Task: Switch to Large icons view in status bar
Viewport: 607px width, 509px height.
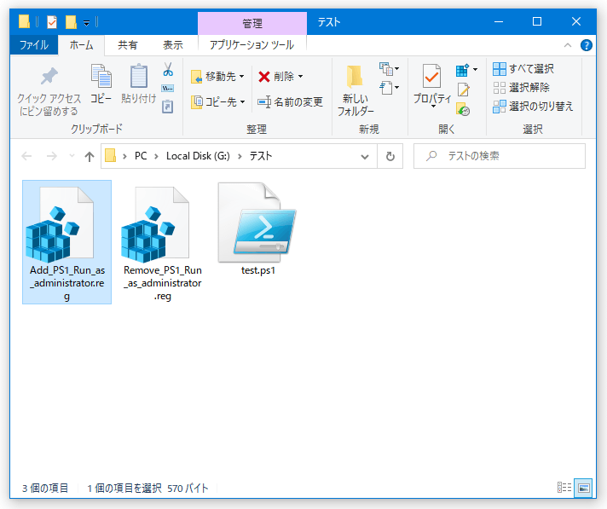Action: [583, 488]
